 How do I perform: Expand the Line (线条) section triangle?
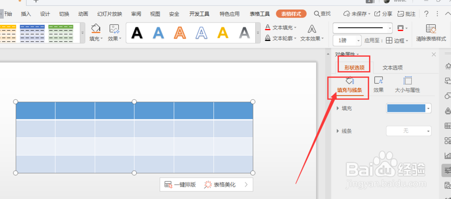pos(338,131)
